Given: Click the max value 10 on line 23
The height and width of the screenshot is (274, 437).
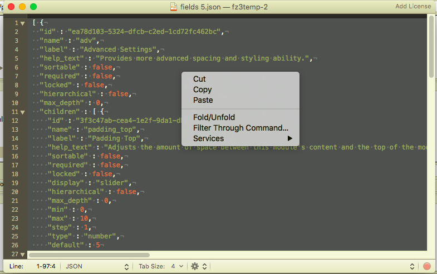Looking at the screenshot, I should pyautogui.click(x=84, y=218).
